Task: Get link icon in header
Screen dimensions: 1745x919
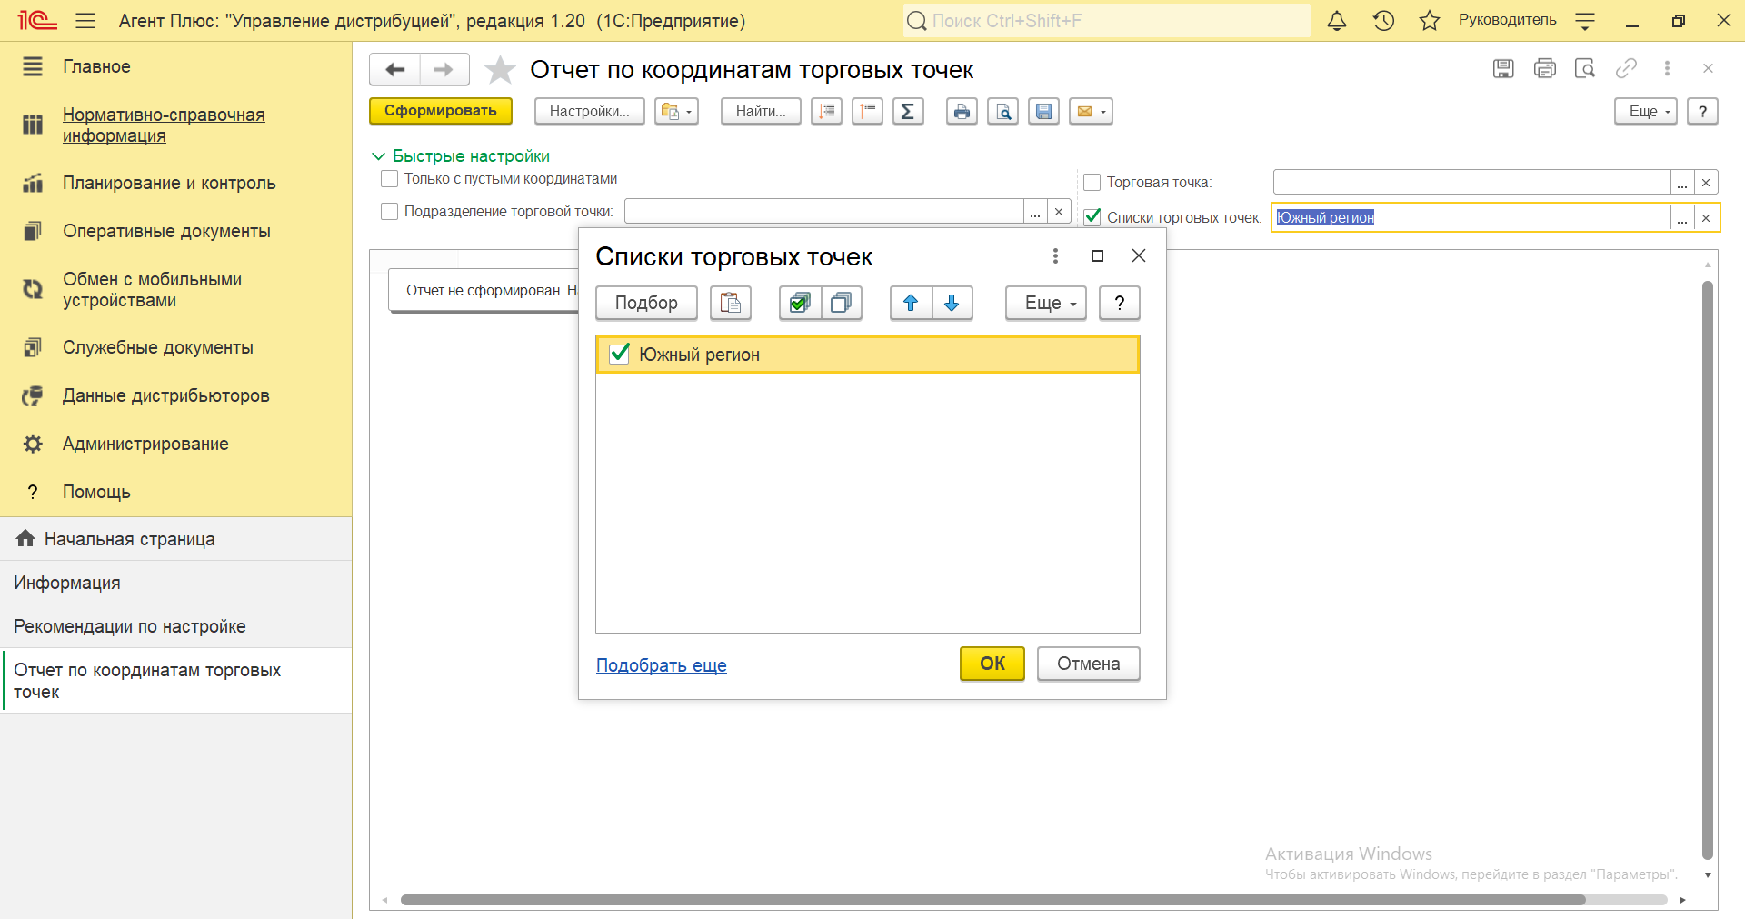Action: pos(1626,68)
